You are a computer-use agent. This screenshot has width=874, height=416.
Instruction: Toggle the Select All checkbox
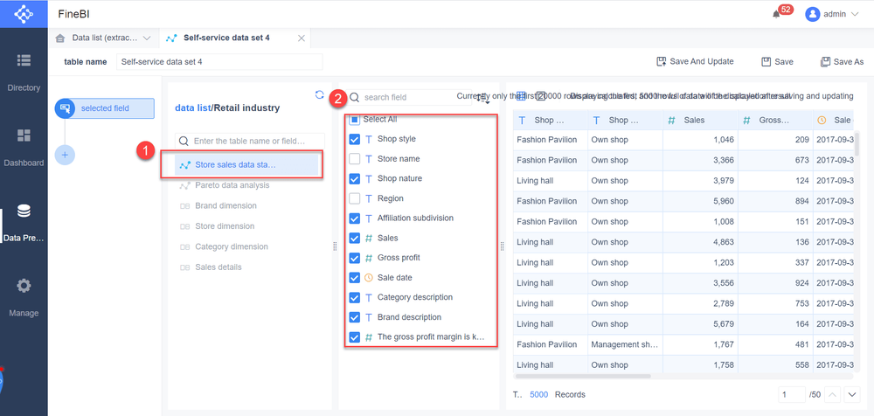coord(354,119)
